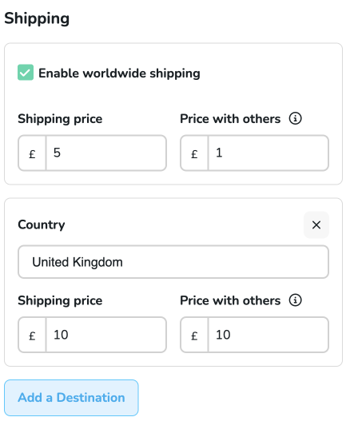The width and height of the screenshot is (354, 425).
Task: Click the worldwide 'Price with others' label
Action: pos(230,119)
